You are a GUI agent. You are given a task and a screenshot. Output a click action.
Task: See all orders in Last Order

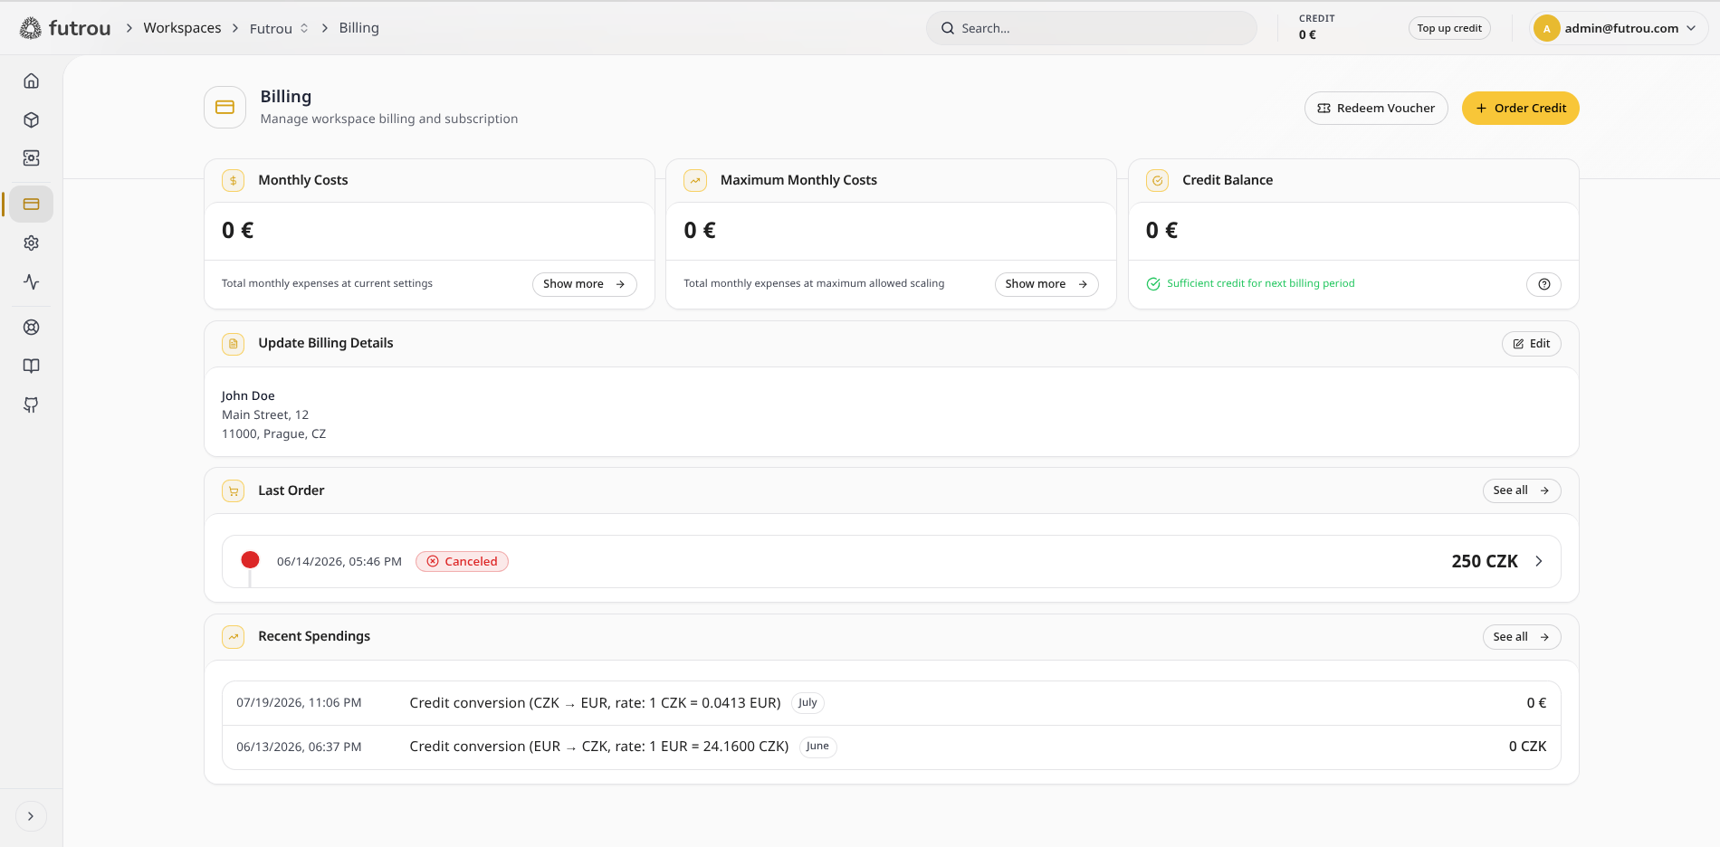click(x=1522, y=490)
